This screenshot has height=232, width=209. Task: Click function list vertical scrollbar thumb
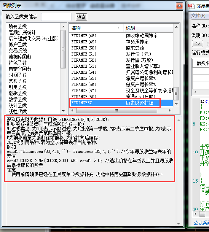(176, 94)
